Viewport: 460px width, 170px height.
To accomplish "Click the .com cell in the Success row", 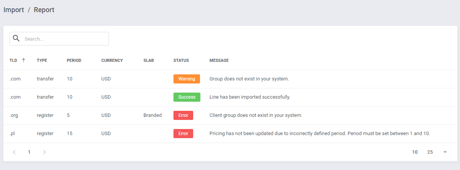I will pos(15,97).
